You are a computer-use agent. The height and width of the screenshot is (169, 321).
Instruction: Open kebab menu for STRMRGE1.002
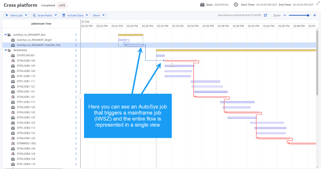[76, 143]
